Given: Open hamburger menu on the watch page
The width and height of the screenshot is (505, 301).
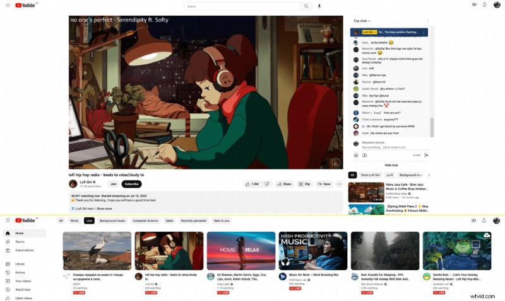Looking at the screenshot, I should [x=8, y=6].
